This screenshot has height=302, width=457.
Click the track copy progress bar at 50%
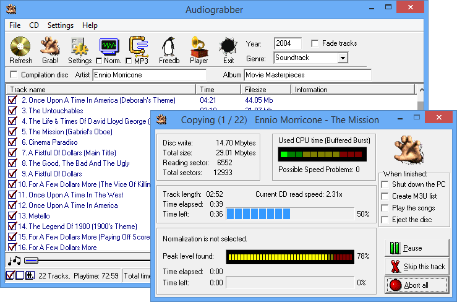coord(290,214)
